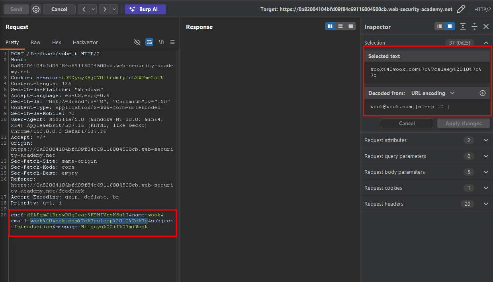The width and height of the screenshot is (493, 282).
Task: Switch Response view to side-by-side layout
Action: tap(330, 26)
